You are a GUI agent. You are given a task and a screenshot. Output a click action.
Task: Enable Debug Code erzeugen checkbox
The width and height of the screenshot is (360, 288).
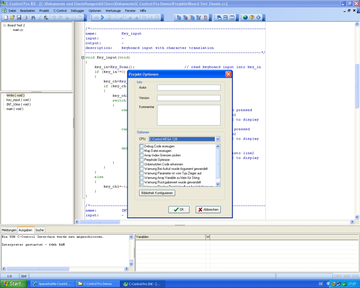pyautogui.click(x=141, y=146)
